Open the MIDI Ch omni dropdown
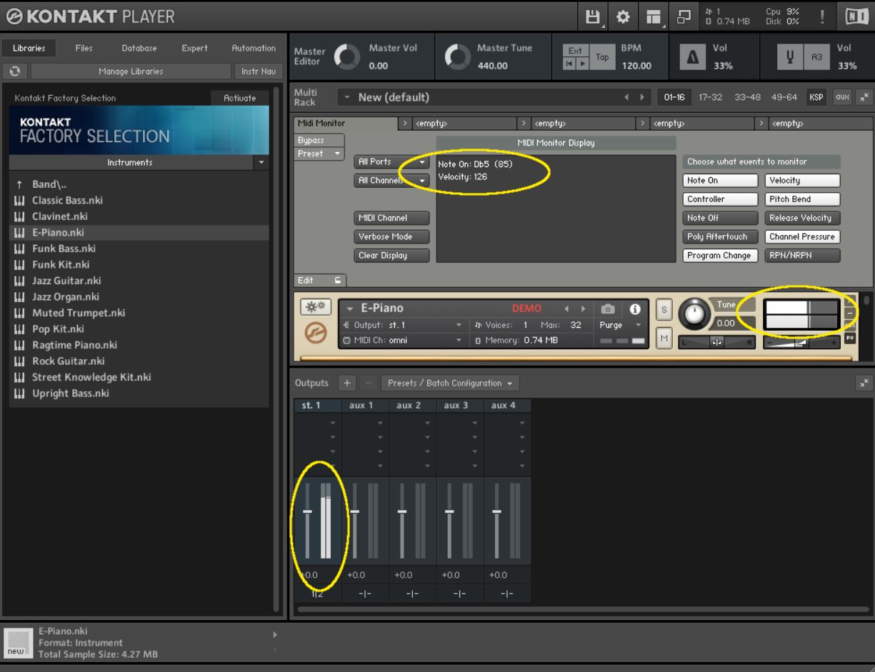Image resolution: width=875 pixels, height=672 pixels. point(404,341)
